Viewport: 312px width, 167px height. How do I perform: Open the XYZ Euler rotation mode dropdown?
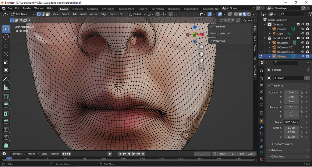pyautogui.click(x=291, y=122)
